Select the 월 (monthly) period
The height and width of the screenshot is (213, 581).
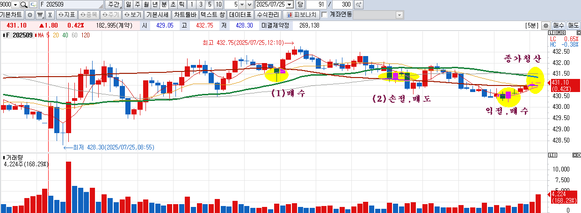(146, 5)
